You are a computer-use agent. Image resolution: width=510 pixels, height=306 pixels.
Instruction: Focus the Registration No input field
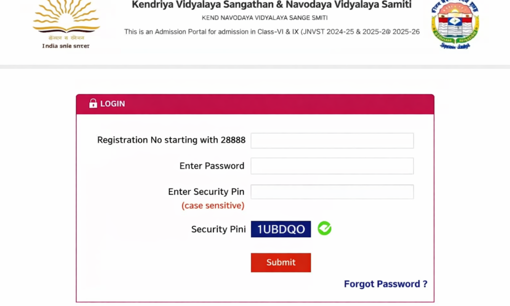[x=332, y=141]
